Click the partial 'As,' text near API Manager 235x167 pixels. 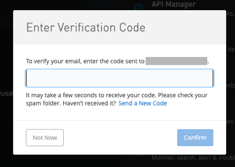click(230, 14)
